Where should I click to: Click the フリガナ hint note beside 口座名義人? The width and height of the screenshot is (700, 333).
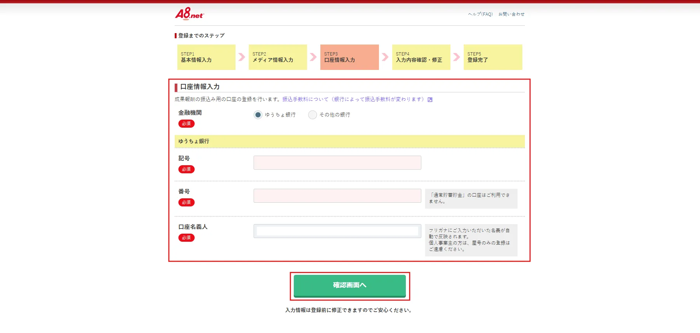[x=471, y=240]
